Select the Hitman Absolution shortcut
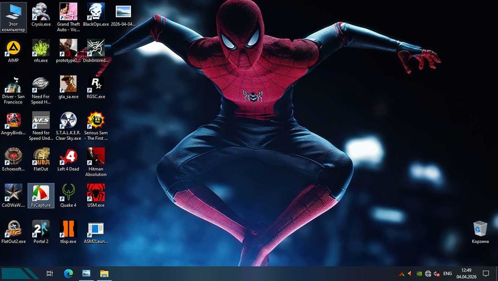498x281 pixels. click(96, 163)
